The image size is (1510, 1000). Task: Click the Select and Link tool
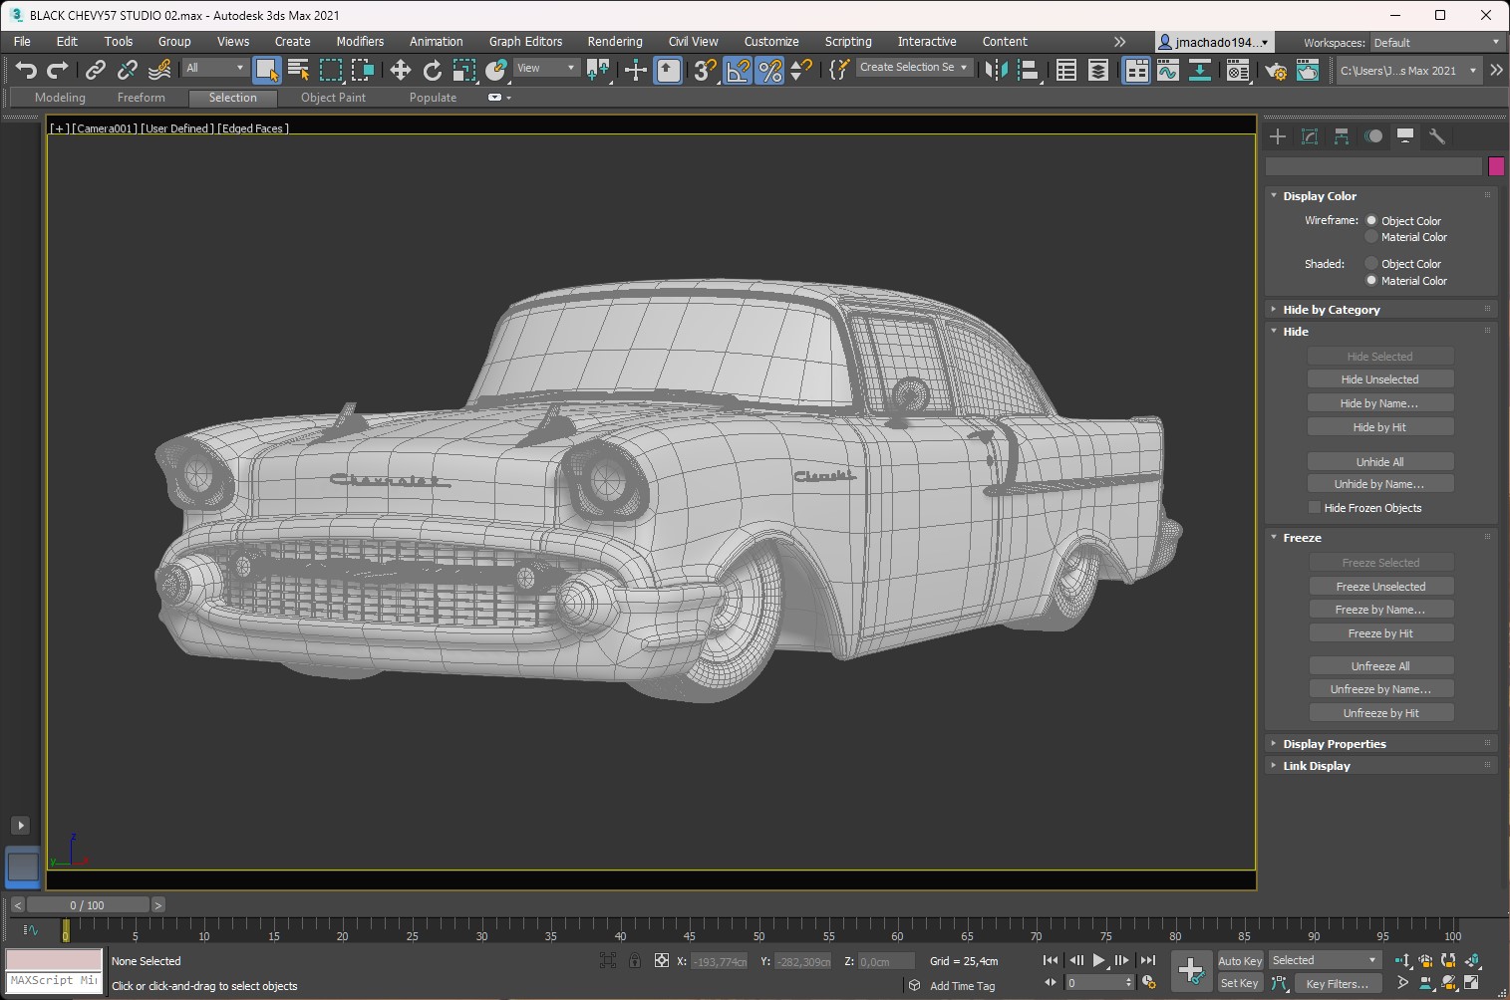[96, 70]
